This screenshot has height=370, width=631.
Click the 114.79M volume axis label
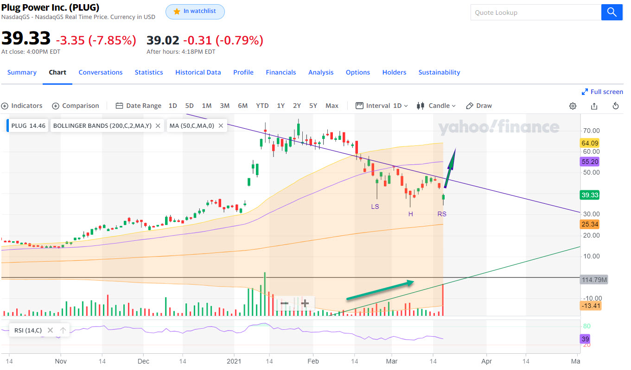pos(594,280)
